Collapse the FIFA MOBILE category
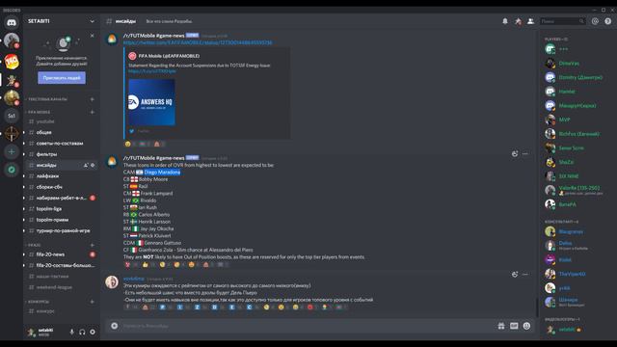The width and height of the screenshot is (617, 347). [39, 112]
